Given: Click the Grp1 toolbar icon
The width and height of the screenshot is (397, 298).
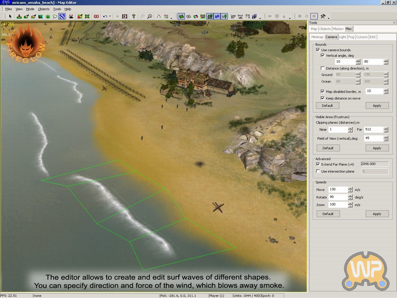Looking at the screenshot, I should coord(240,16).
